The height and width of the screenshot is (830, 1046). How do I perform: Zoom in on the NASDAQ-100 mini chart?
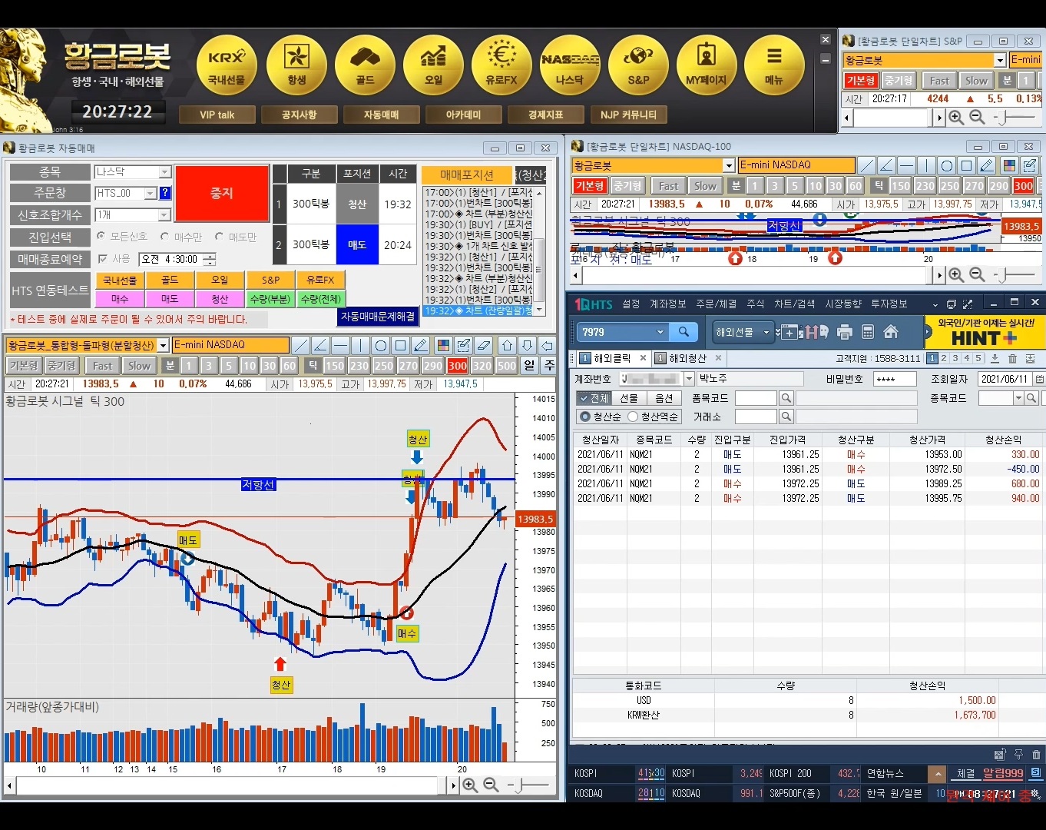956,274
